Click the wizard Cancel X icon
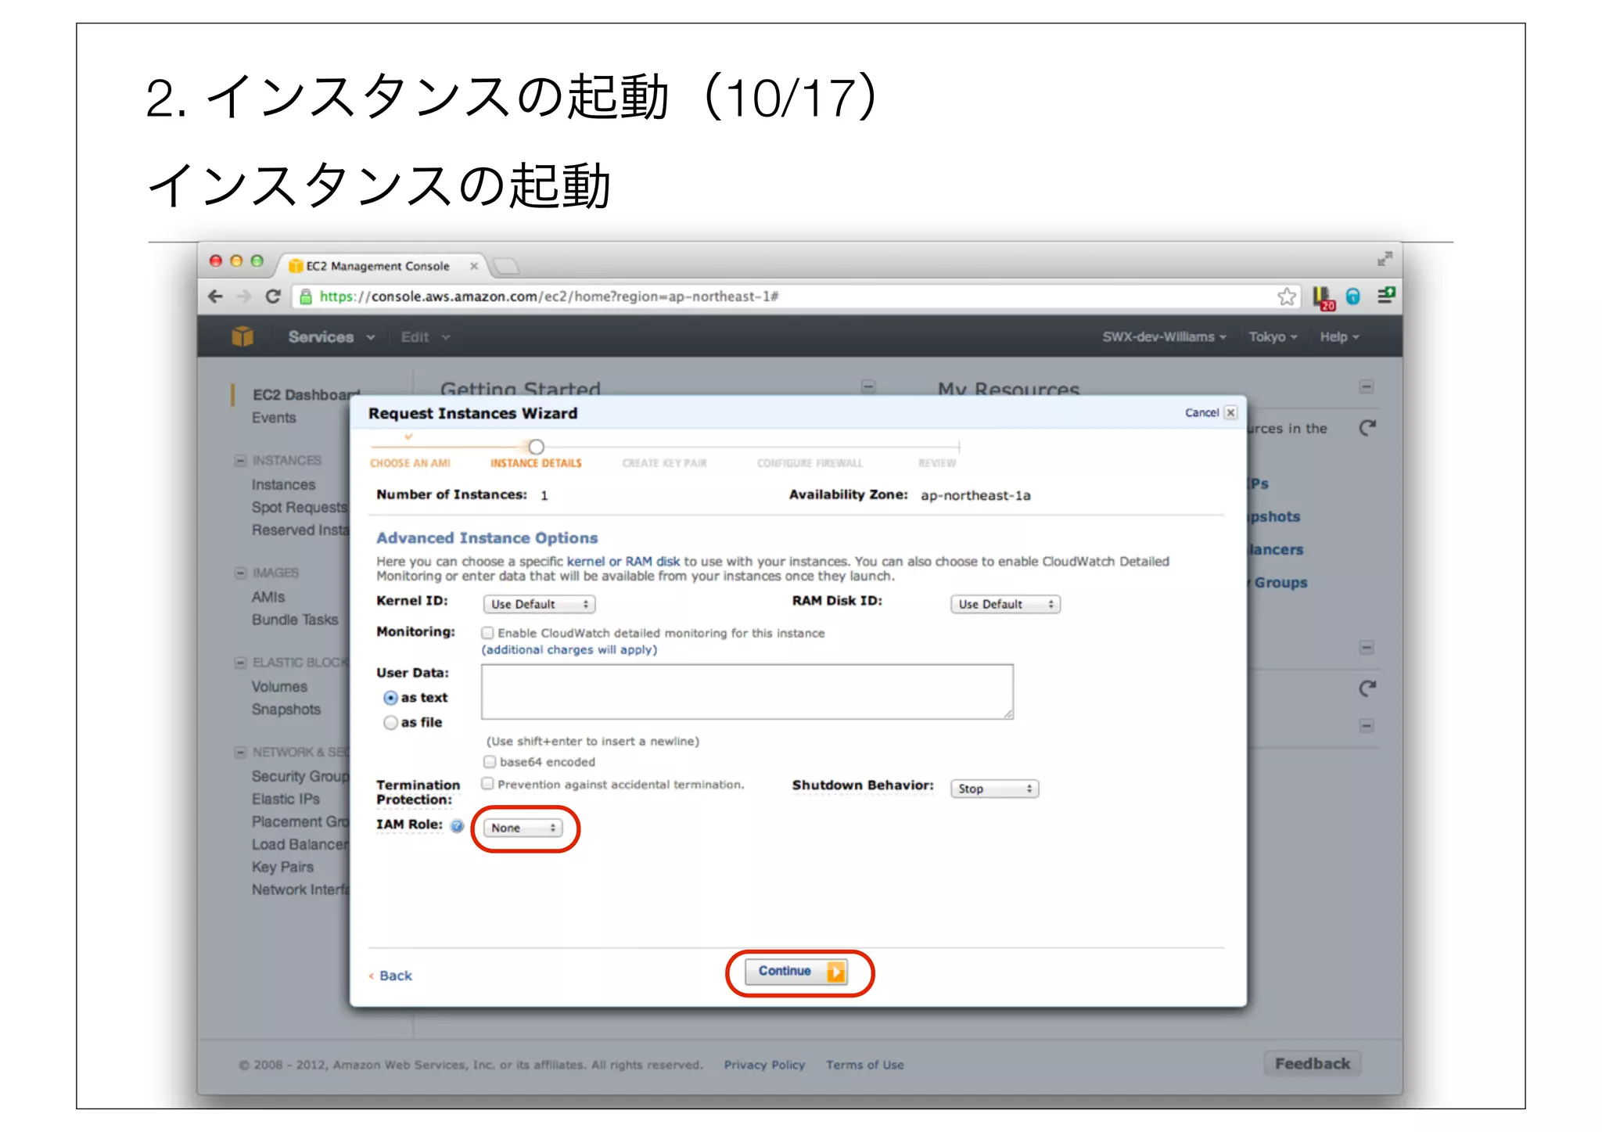Viewport: 1602px width, 1132px height. [x=1230, y=412]
